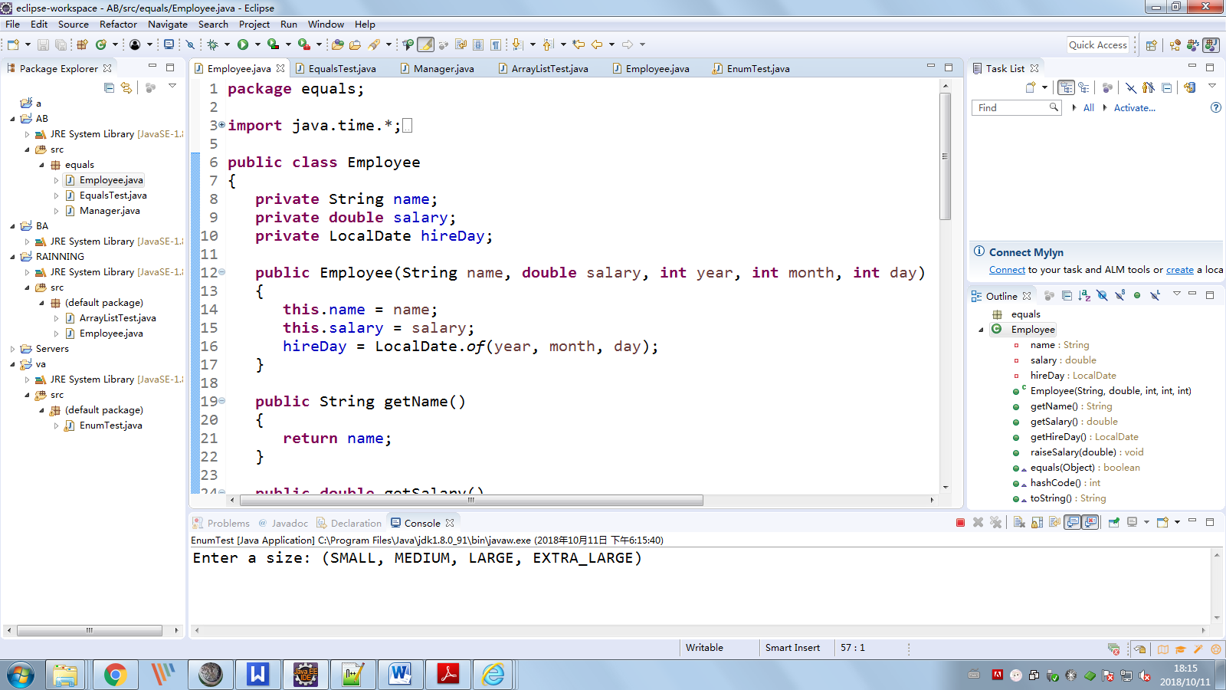The width and height of the screenshot is (1226, 690).
Task: Click Collapse All in Package Explorer
Action: click(109, 87)
